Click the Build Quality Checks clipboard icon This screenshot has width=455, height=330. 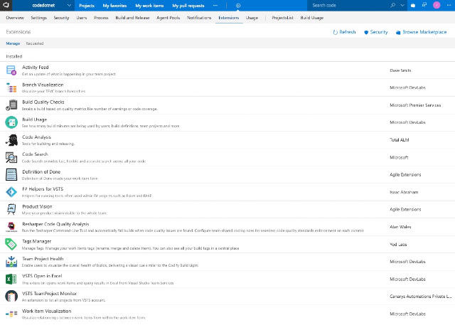click(x=11, y=105)
